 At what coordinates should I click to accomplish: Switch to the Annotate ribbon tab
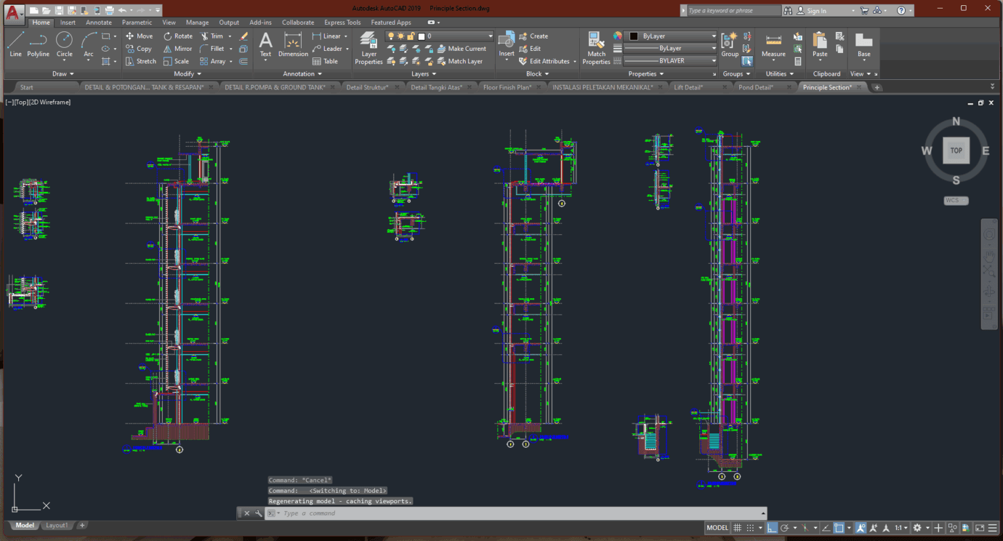tap(99, 22)
